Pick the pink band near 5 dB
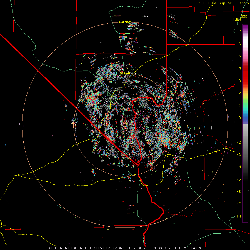This screenshot has height=250, width=250. pos(245,56)
